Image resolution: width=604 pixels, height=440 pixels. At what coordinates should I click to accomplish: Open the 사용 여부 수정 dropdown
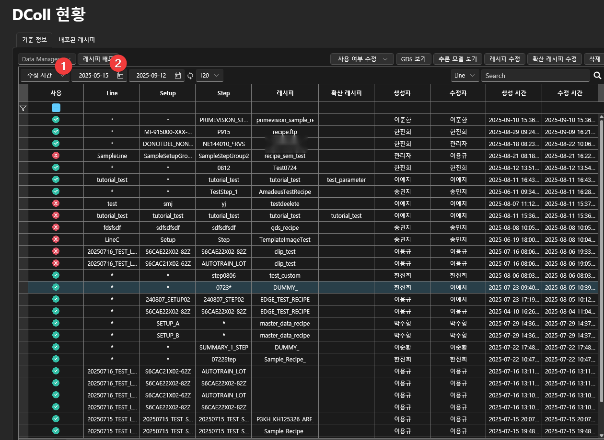coord(362,59)
